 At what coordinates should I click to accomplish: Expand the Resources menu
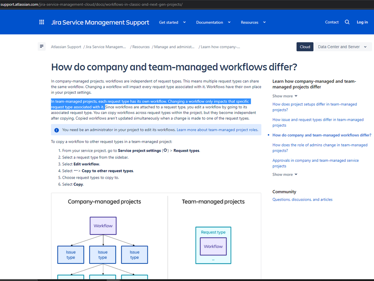click(x=253, y=22)
